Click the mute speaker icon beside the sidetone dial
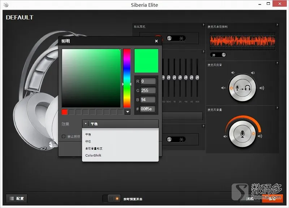This screenshot has width=289, height=208. click(223, 88)
